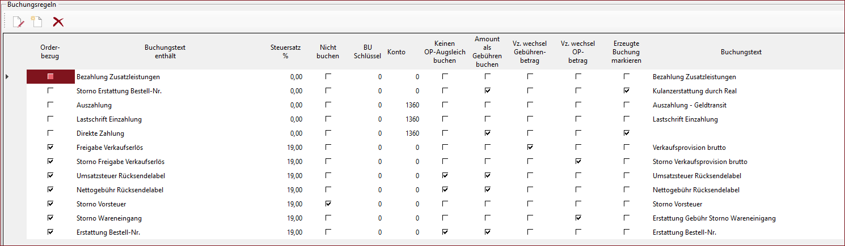Image resolution: width=845 pixels, height=246 pixels.
Task: Select the Lastschrift Einzahlung text cell
Action: point(109,119)
